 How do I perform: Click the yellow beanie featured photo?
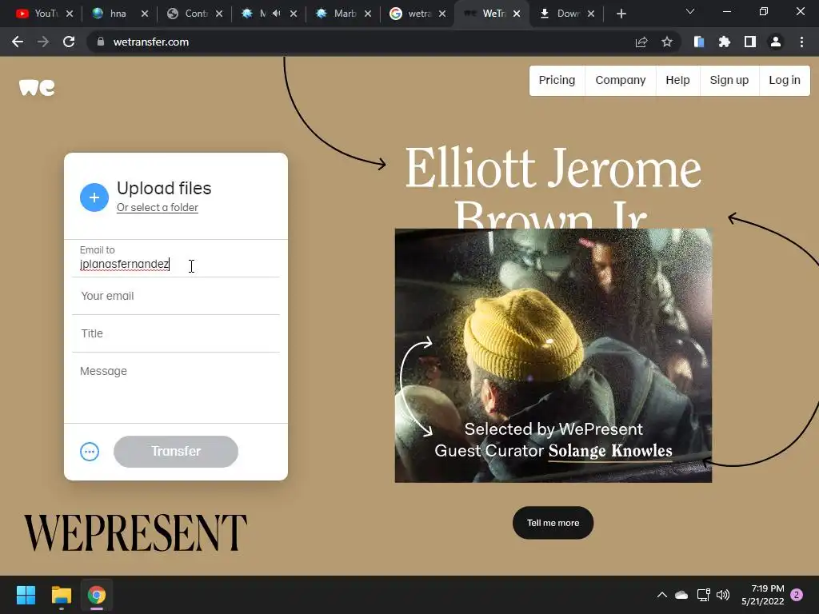(553, 355)
